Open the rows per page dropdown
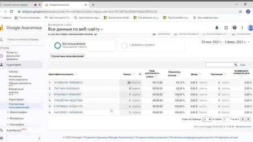 [x=206, y=119]
